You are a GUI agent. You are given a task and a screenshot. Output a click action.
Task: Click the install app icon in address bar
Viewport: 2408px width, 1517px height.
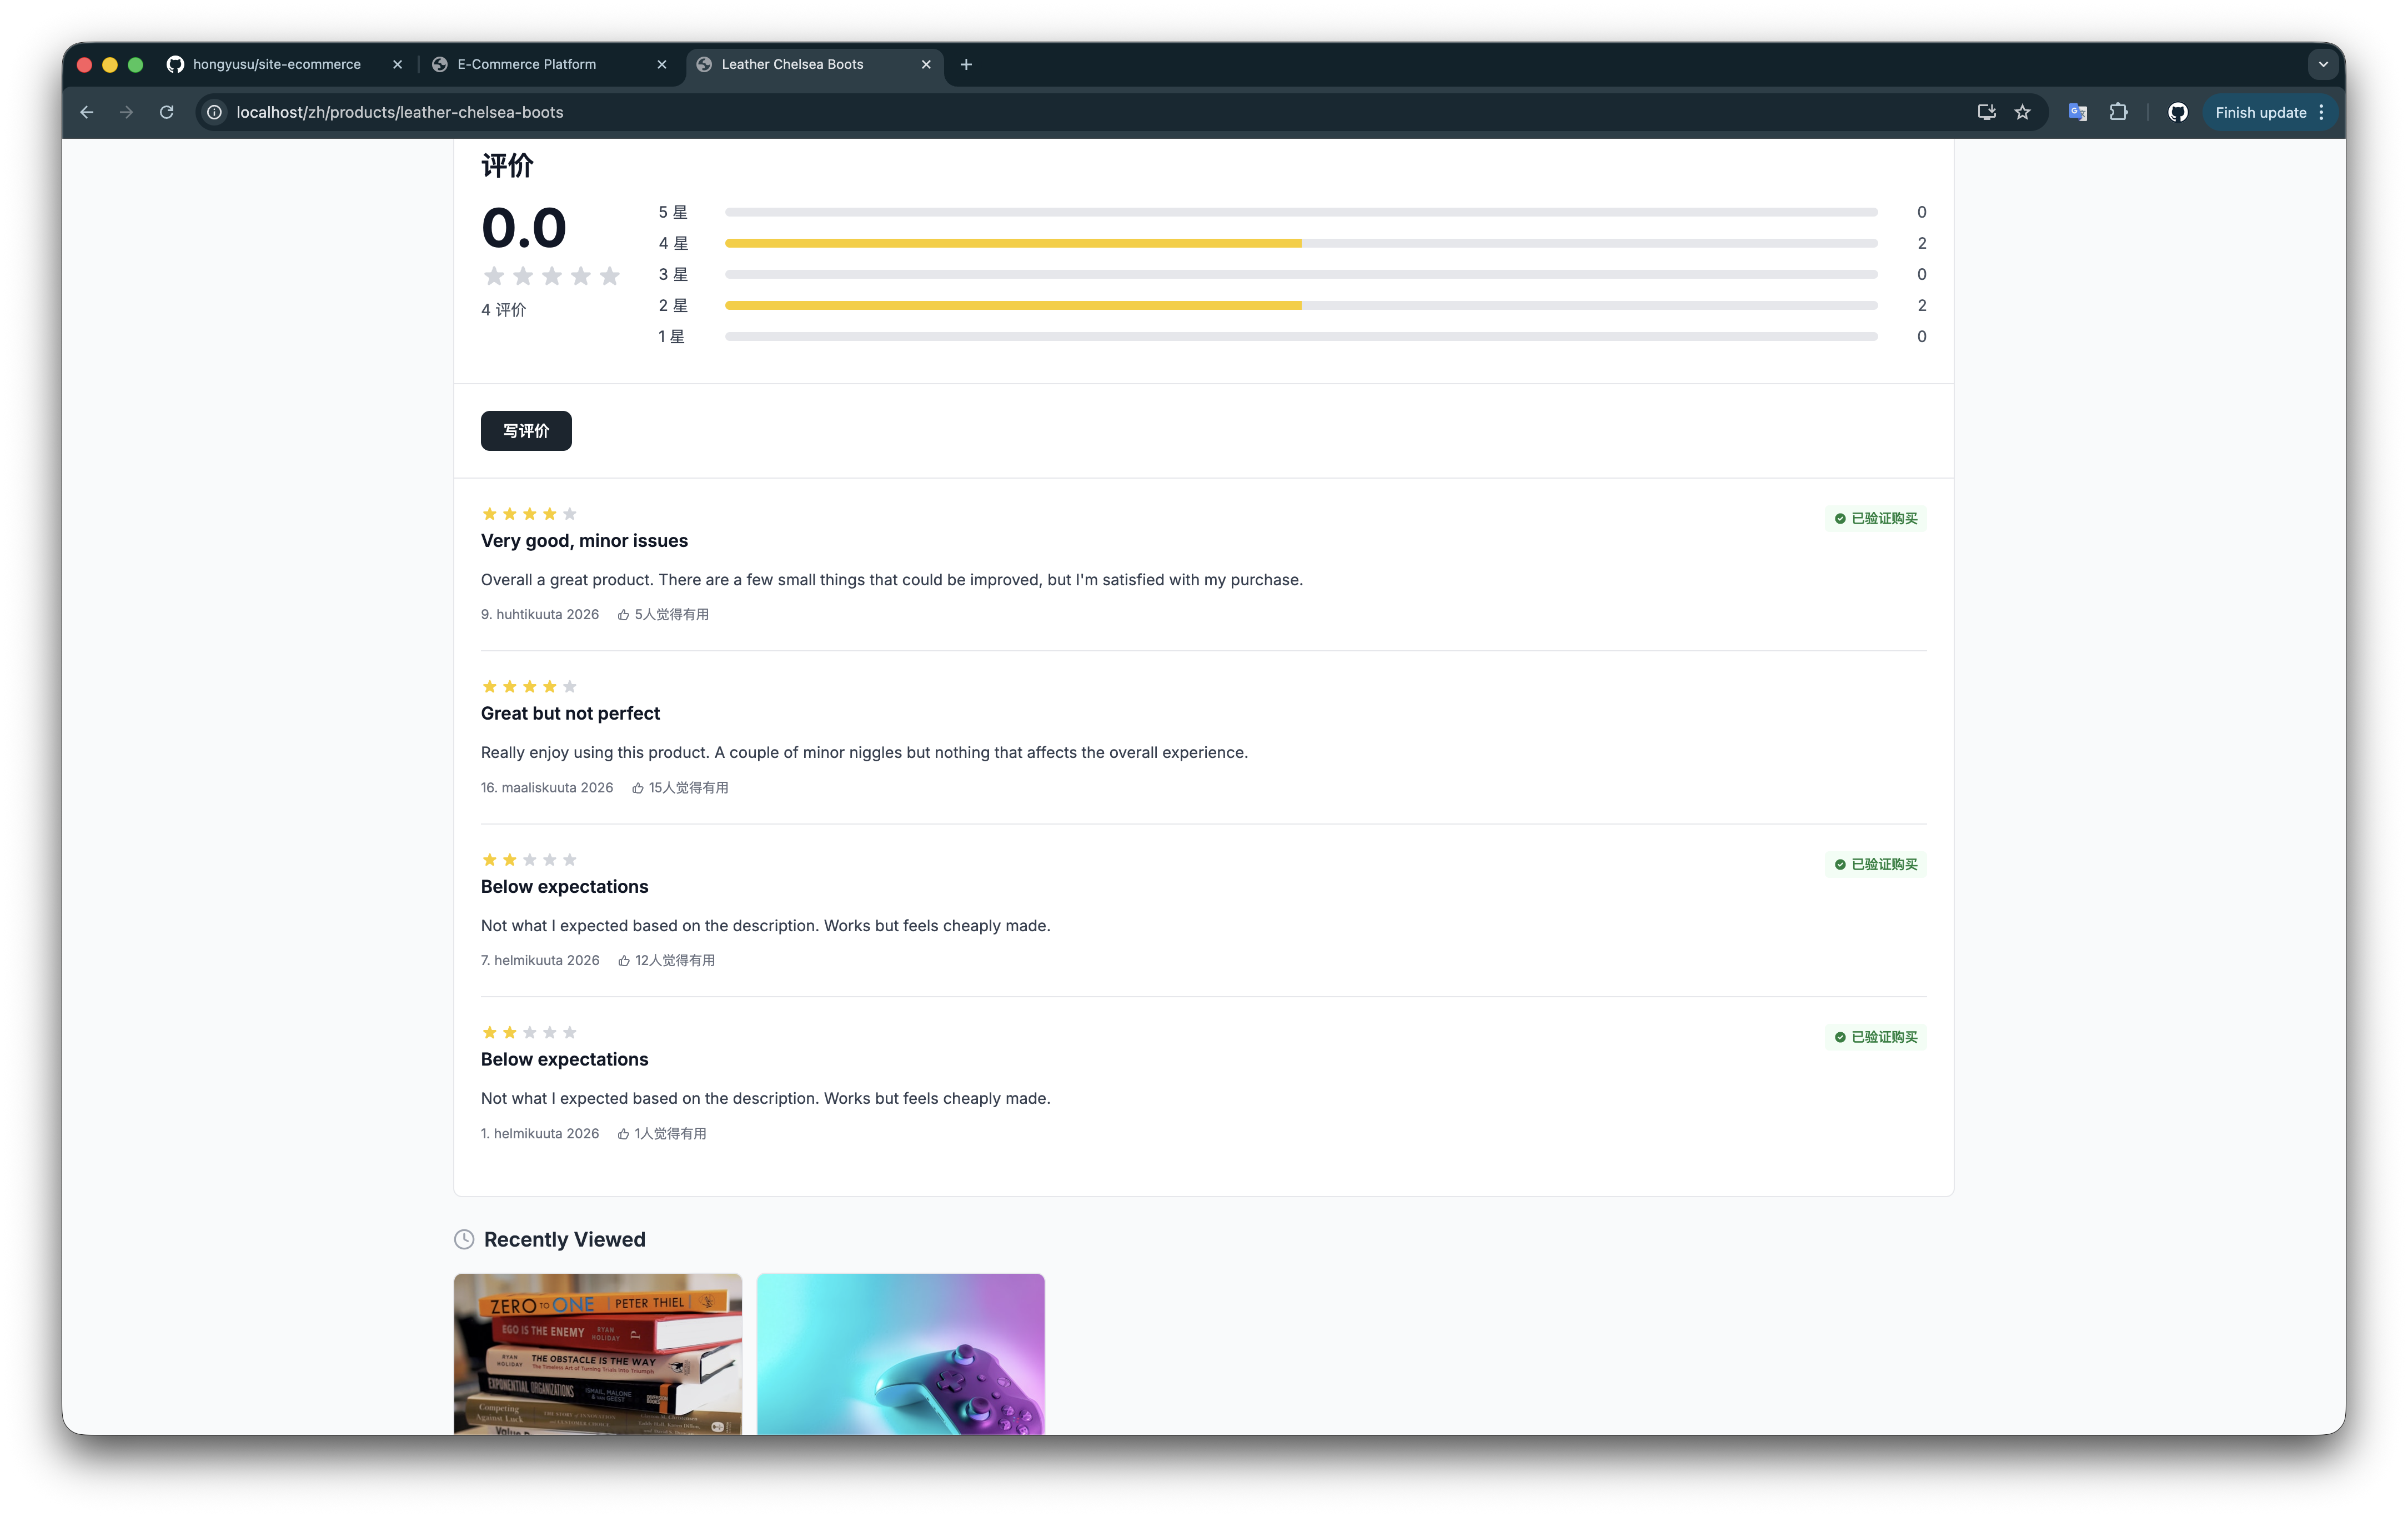click(1986, 112)
